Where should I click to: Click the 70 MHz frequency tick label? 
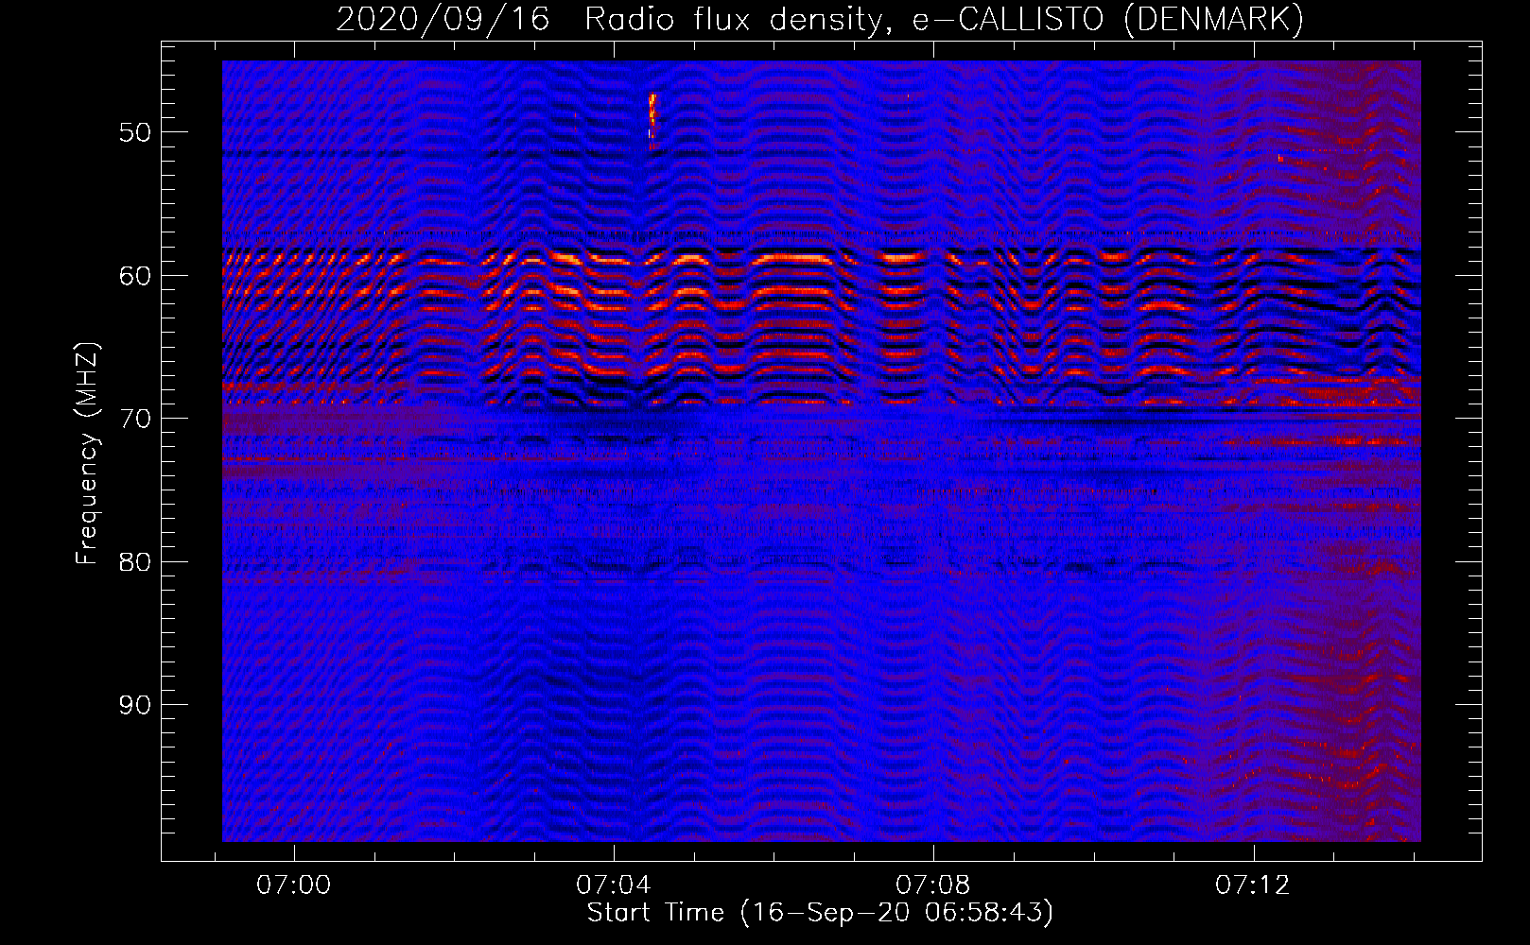point(135,419)
